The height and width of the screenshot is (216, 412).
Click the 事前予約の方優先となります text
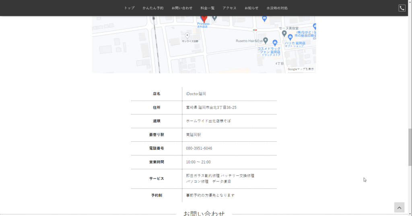(x=210, y=195)
